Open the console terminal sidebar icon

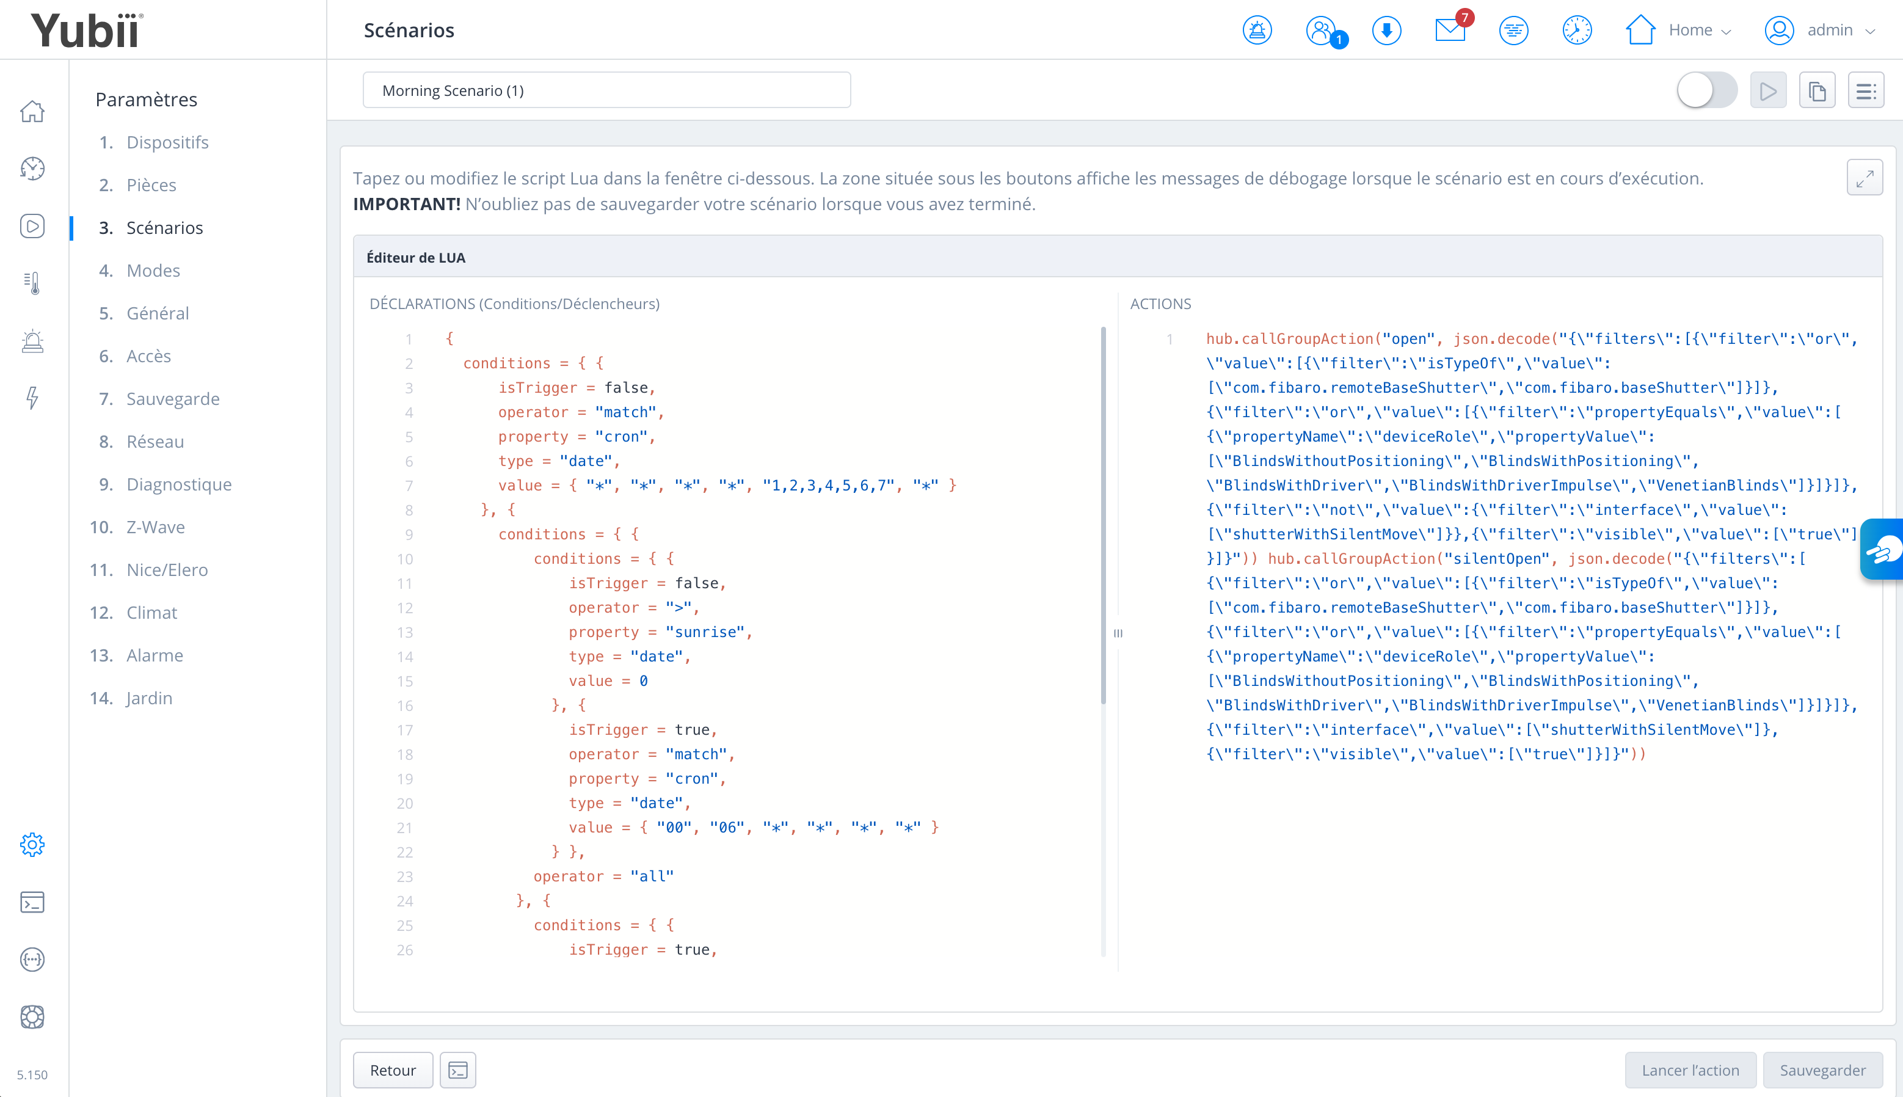32,902
